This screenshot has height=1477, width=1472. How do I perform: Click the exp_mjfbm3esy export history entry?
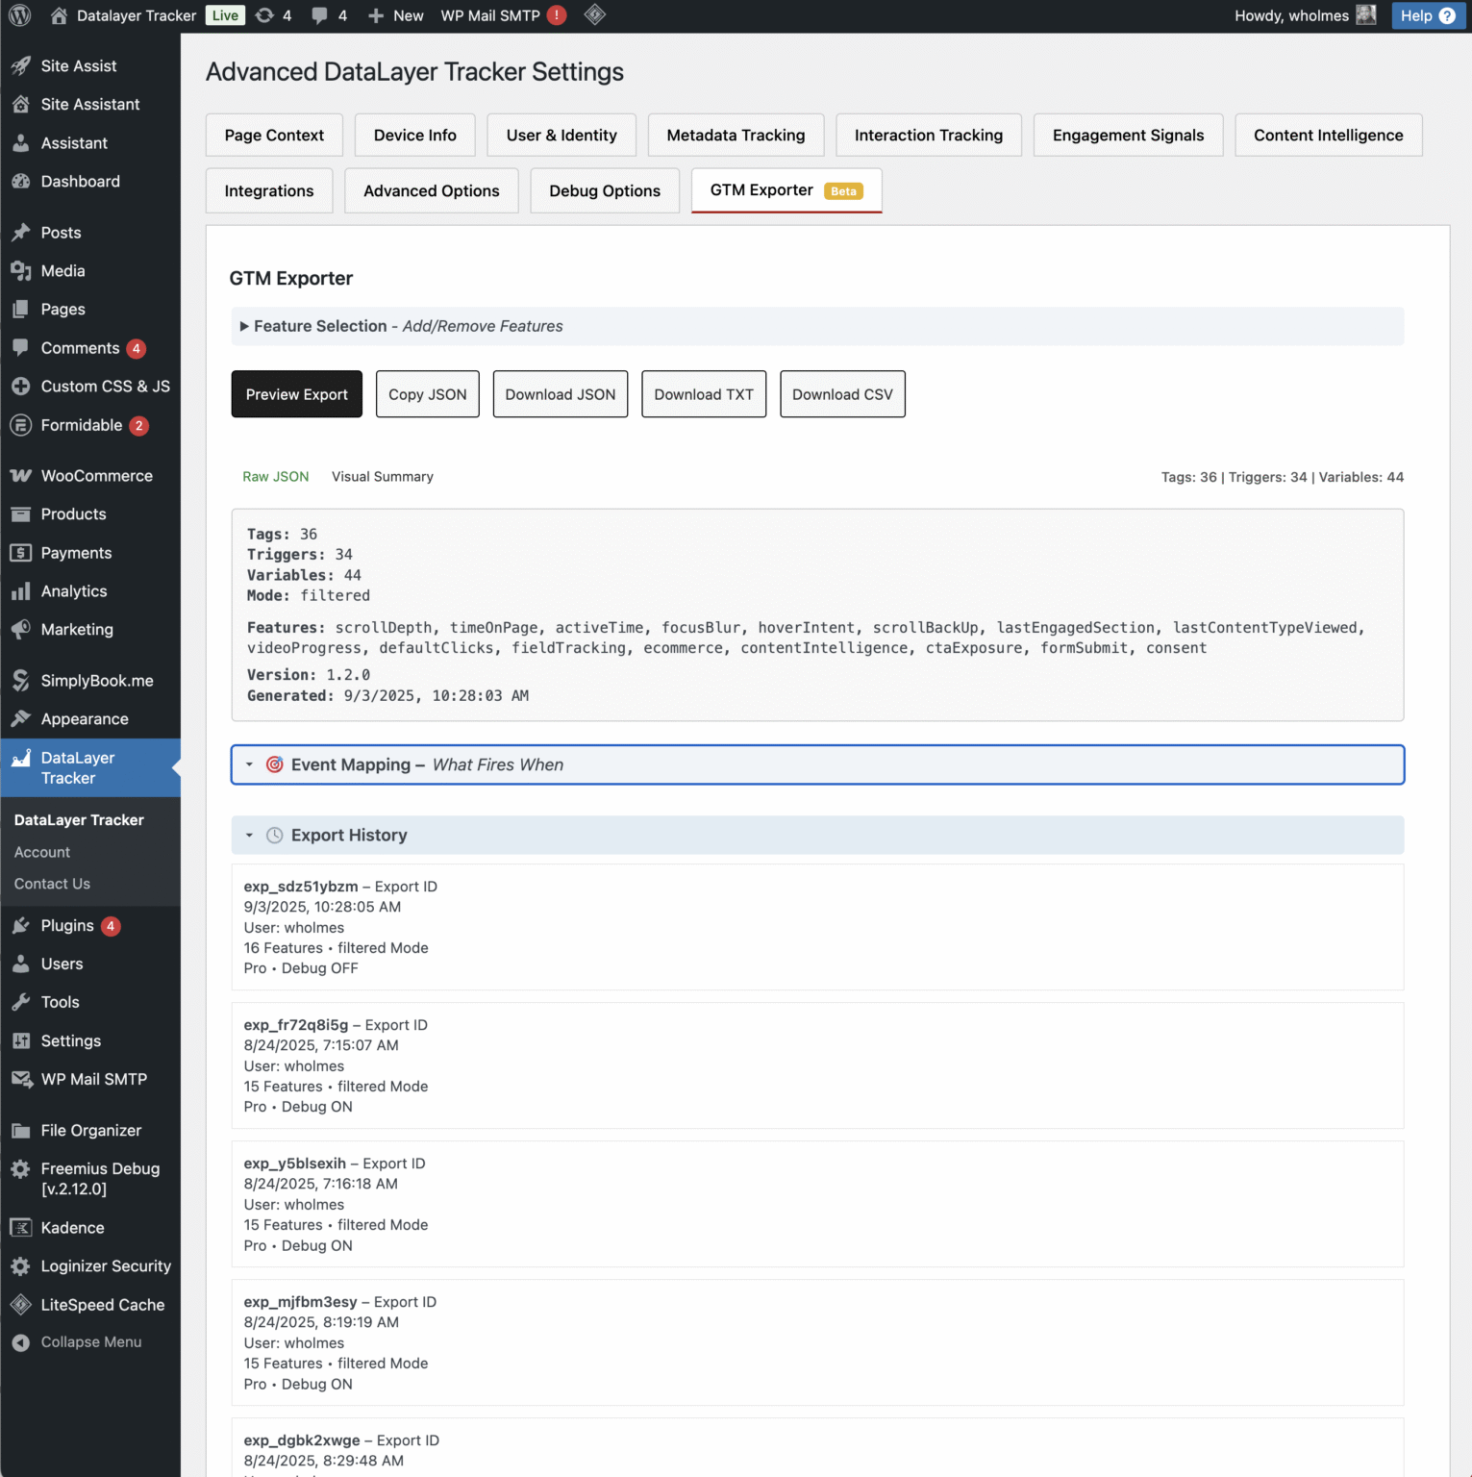tap(817, 1342)
